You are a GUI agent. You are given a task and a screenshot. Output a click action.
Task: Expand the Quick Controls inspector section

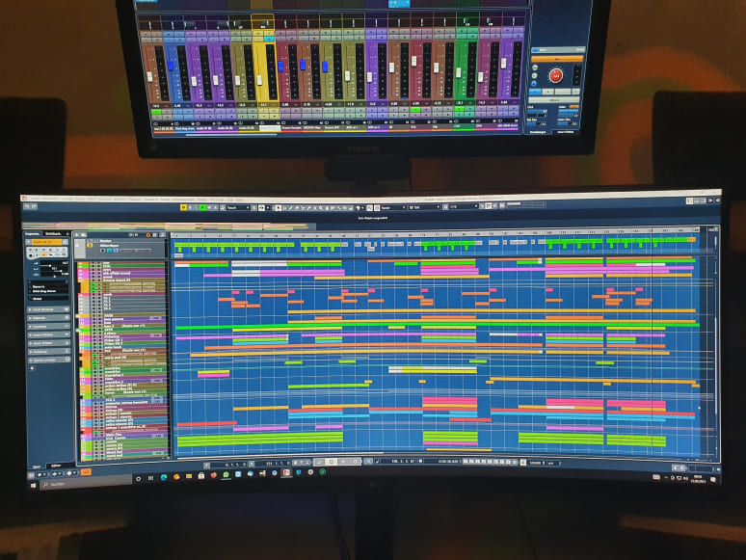pyautogui.click(x=49, y=360)
